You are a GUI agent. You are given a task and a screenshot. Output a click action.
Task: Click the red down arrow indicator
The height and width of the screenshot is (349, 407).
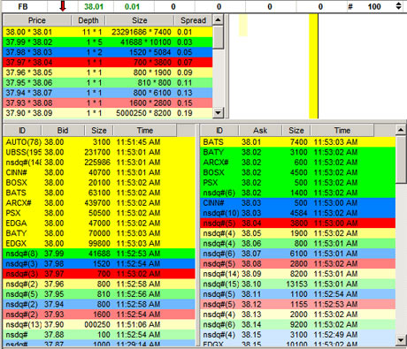pos(63,6)
